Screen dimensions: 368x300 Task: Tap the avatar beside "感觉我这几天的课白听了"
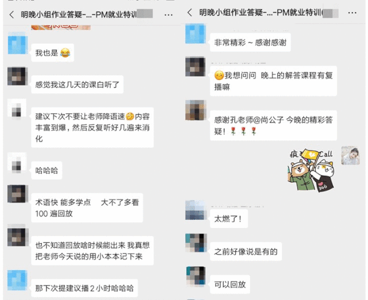coord(17,76)
